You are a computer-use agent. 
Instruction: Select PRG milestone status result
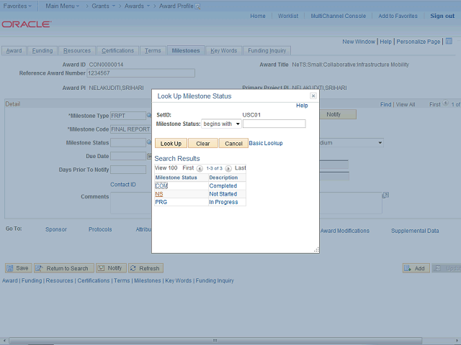161,202
